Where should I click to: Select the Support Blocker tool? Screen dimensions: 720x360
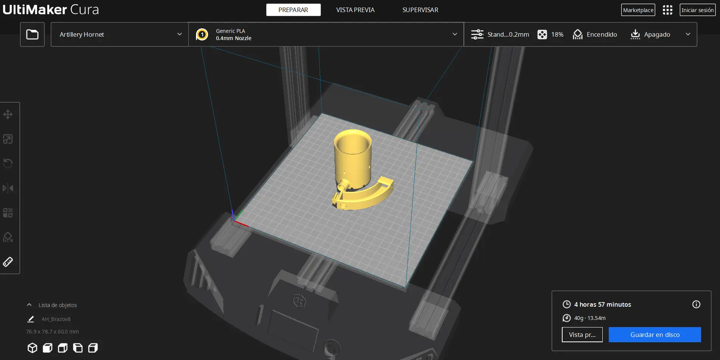pyautogui.click(x=8, y=237)
